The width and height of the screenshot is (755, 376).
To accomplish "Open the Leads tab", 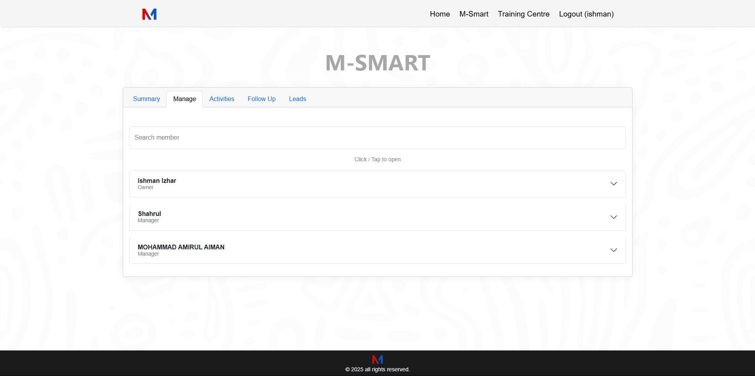I will (297, 99).
